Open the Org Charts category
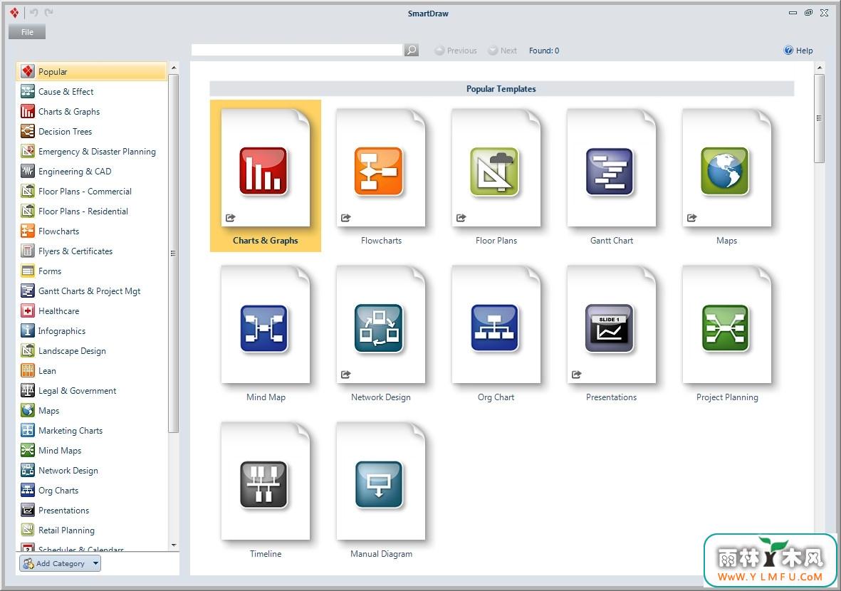This screenshot has width=841, height=591. click(92, 490)
